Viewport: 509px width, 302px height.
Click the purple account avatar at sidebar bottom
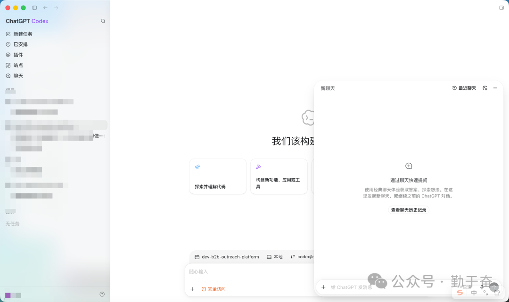click(x=8, y=295)
